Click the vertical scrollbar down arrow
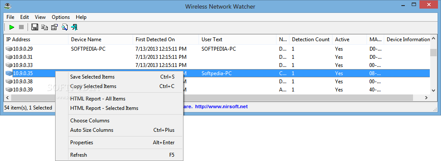This screenshot has height=161, width=441. click(x=433, y=90)
